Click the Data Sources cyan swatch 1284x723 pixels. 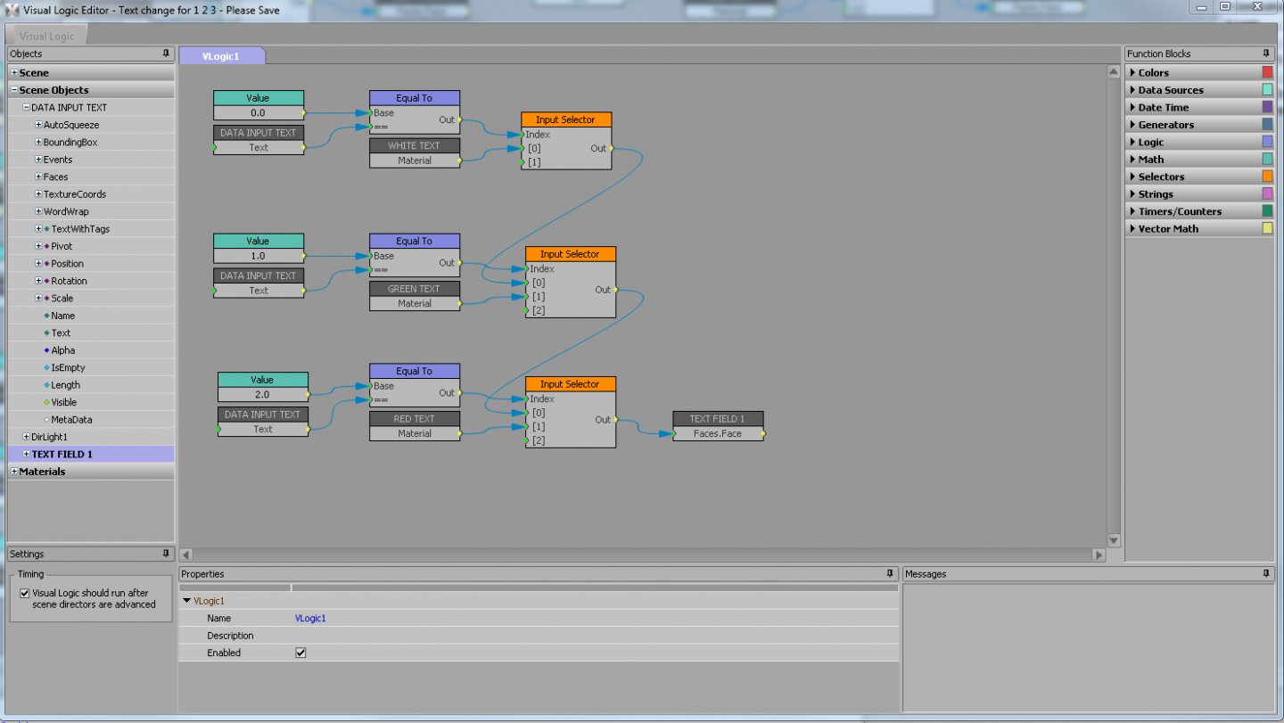[x=1267, y=90]
